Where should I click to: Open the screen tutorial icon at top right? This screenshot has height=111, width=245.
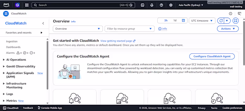(x=239, y=14)
